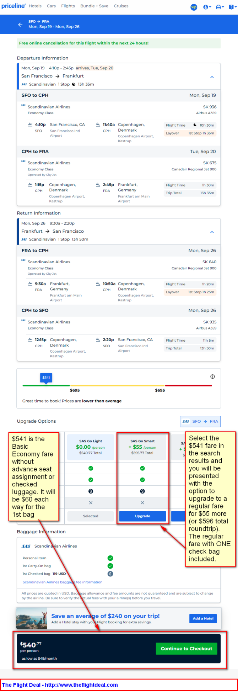Viewport: 238px width, 691px height.
Task: Click the back arrow beside SFO → FRA
Action: coord(20,25)
